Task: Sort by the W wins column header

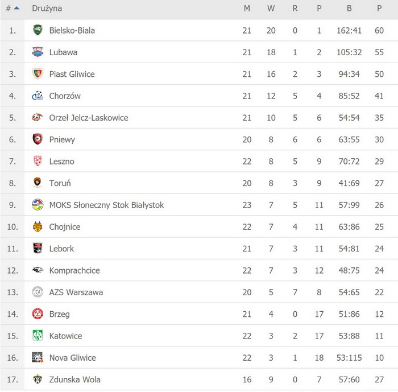Action: pyautogui.click(x=271, y=9)
